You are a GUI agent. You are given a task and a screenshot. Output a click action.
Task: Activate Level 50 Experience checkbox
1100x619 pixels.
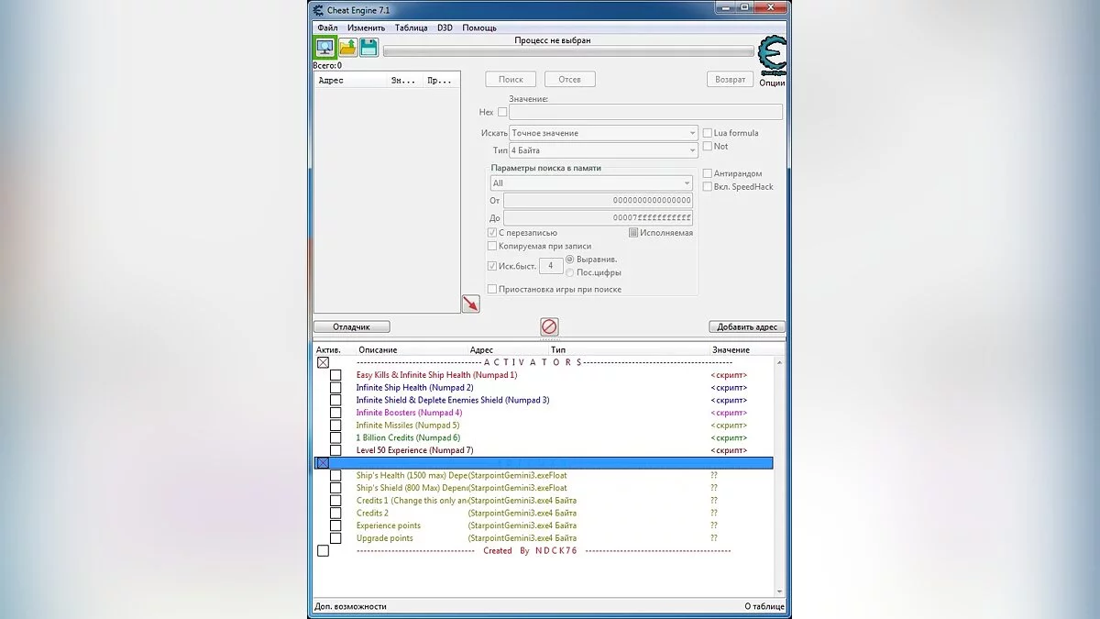[x=335, y=450]
